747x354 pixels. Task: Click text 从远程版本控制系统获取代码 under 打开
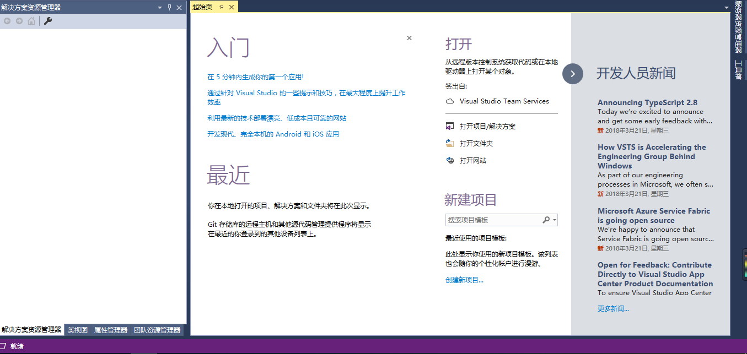tap(502, 67)
